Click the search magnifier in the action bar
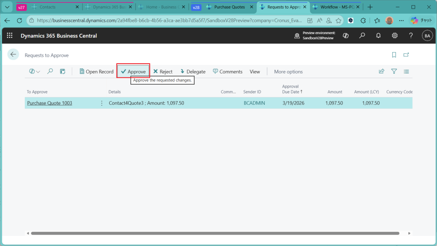 (x=50, y=71)
